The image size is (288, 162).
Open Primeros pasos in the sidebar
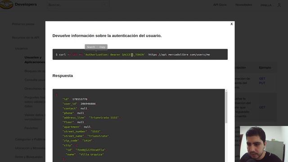click(23, 24)
